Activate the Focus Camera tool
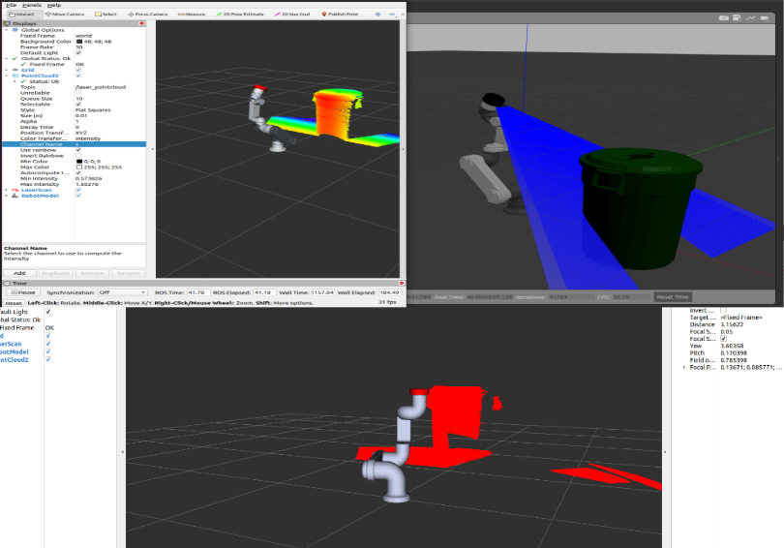 pos(147,14)
